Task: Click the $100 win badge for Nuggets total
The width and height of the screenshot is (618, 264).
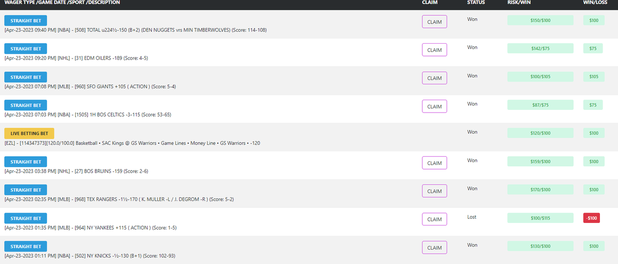Action: click(x=593, y=21)
